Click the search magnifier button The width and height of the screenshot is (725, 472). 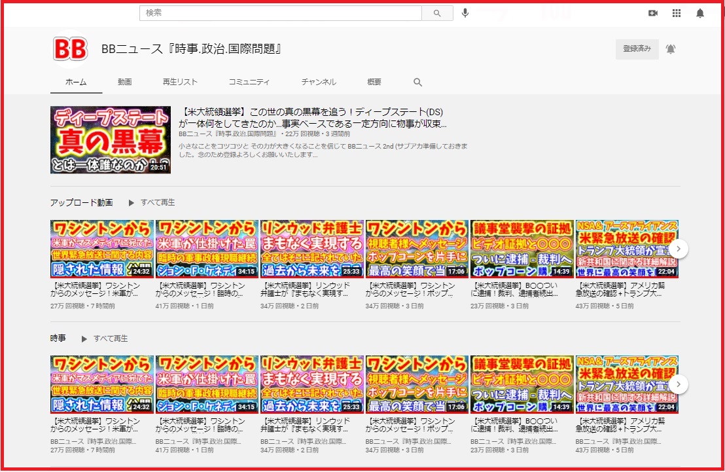click(x=437, y=13)
